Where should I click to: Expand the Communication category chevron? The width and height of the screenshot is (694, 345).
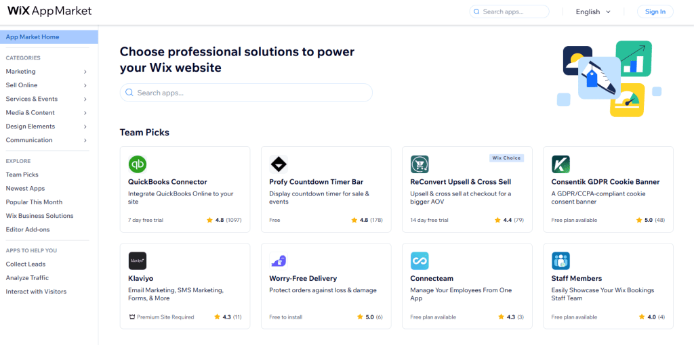[85, 140]
